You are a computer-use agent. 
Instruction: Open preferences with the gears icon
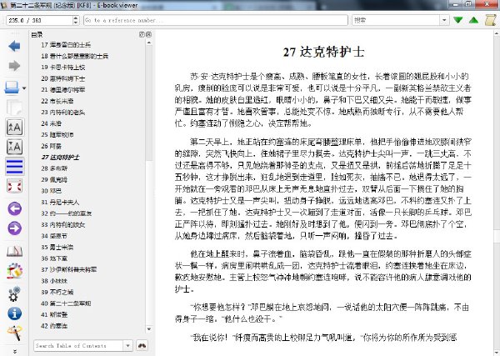click(x=14, y=293)
